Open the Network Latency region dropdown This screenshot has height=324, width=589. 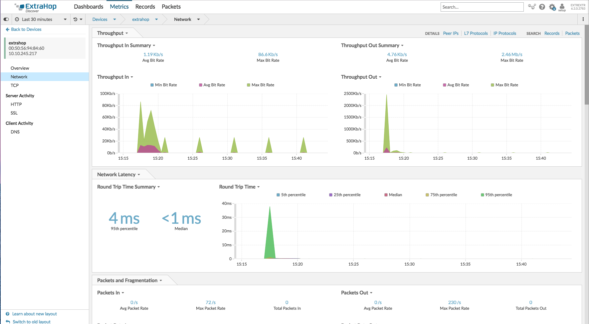coord(118,175)
